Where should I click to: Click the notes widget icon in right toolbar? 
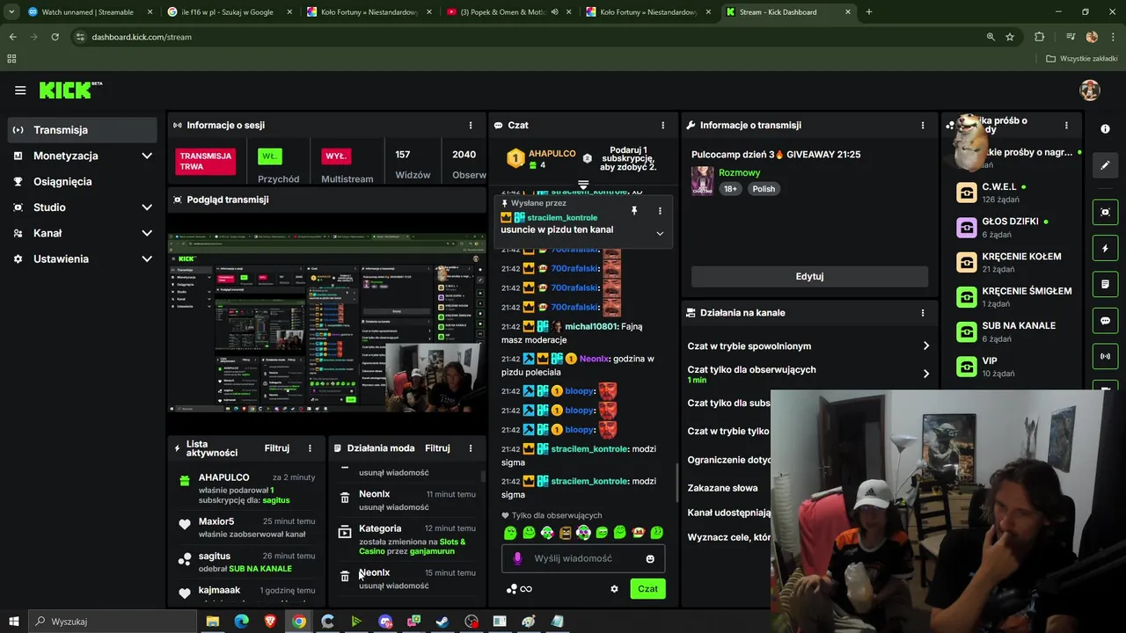[1106, 285]
